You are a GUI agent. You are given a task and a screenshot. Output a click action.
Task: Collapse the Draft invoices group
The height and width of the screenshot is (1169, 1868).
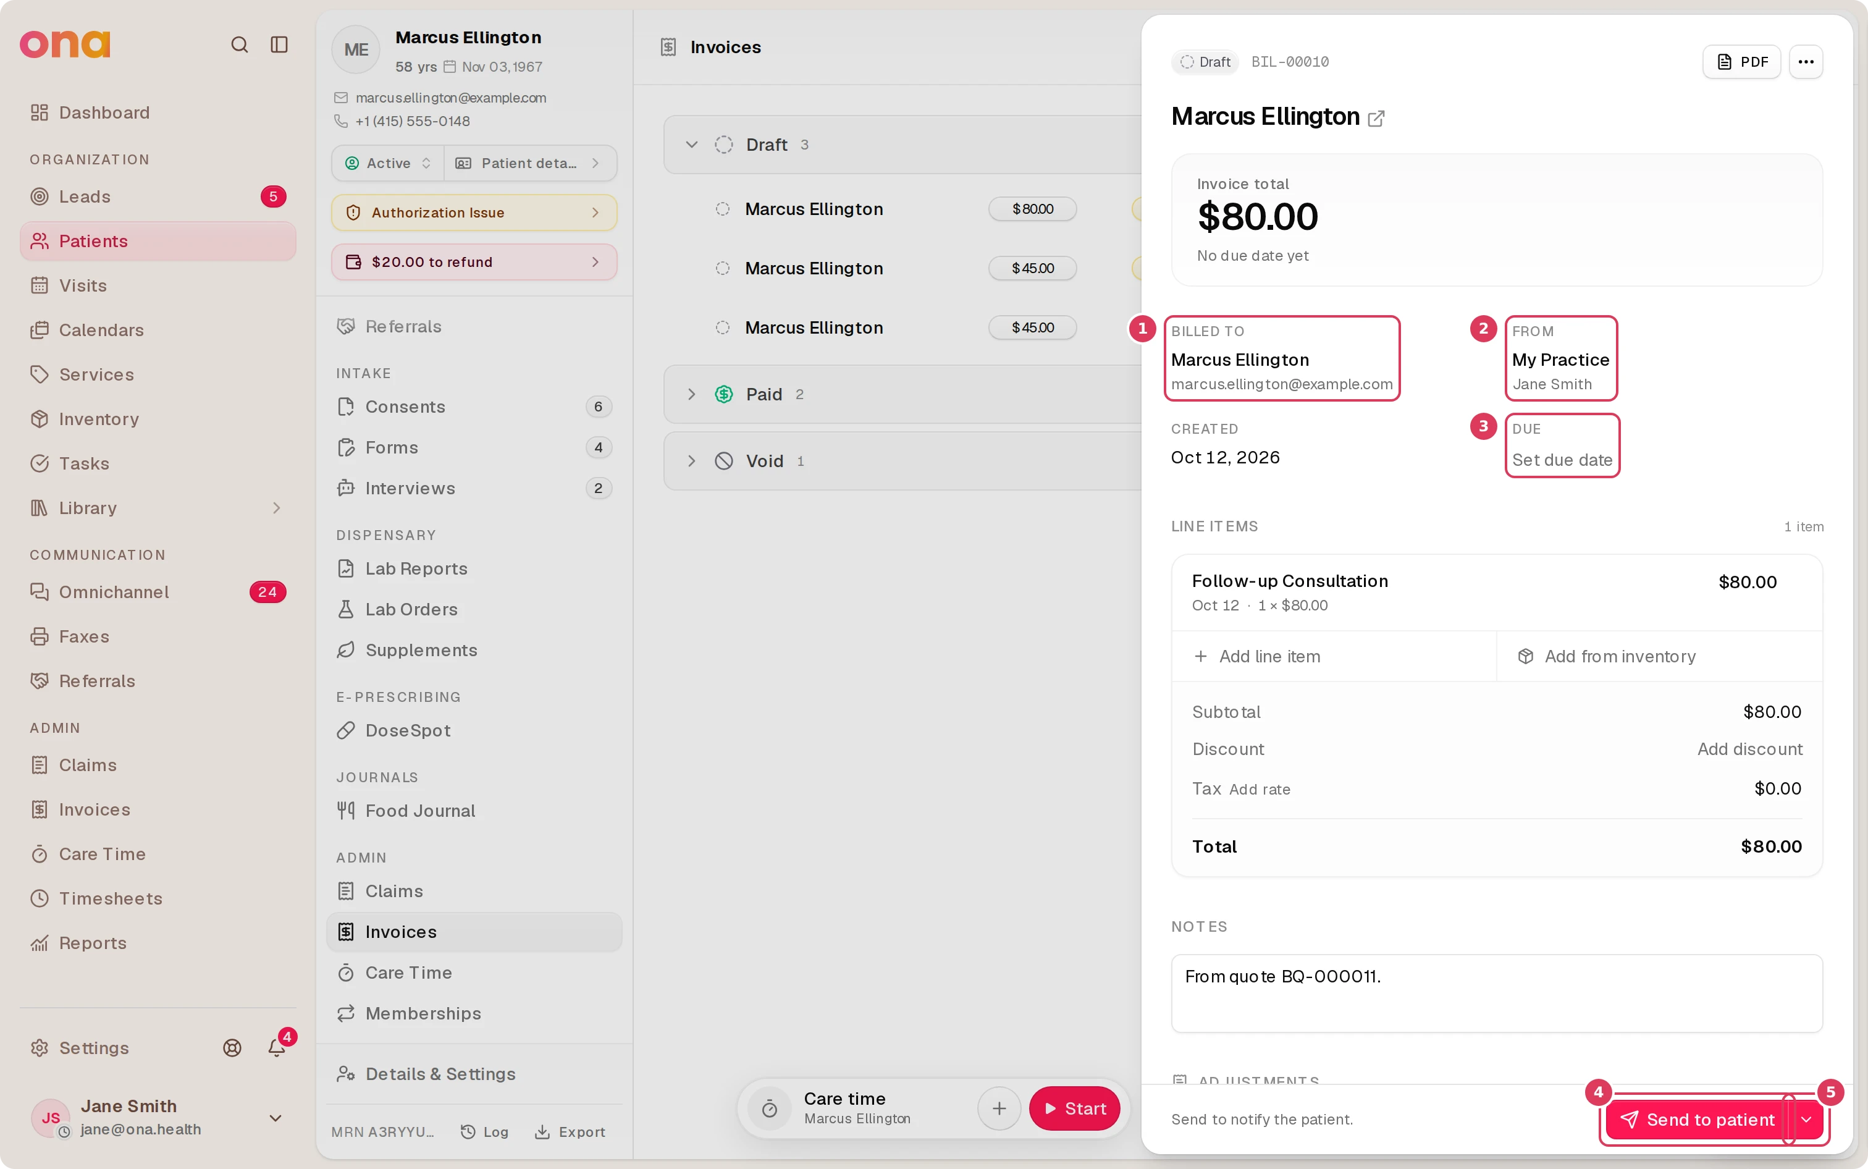(692, 145)
